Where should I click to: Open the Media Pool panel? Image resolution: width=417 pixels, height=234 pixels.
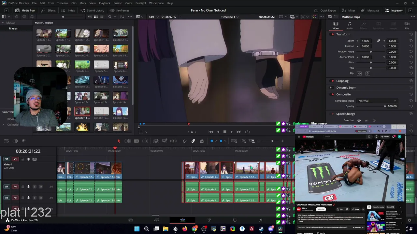pos(25,10)
